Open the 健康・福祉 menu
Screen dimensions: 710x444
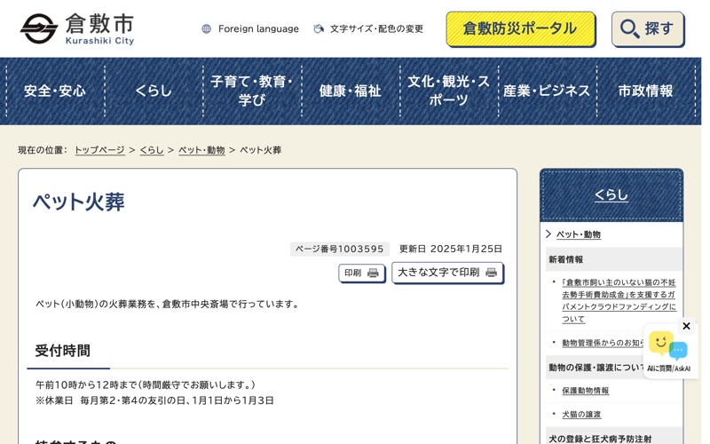click(x=351, y=91)
